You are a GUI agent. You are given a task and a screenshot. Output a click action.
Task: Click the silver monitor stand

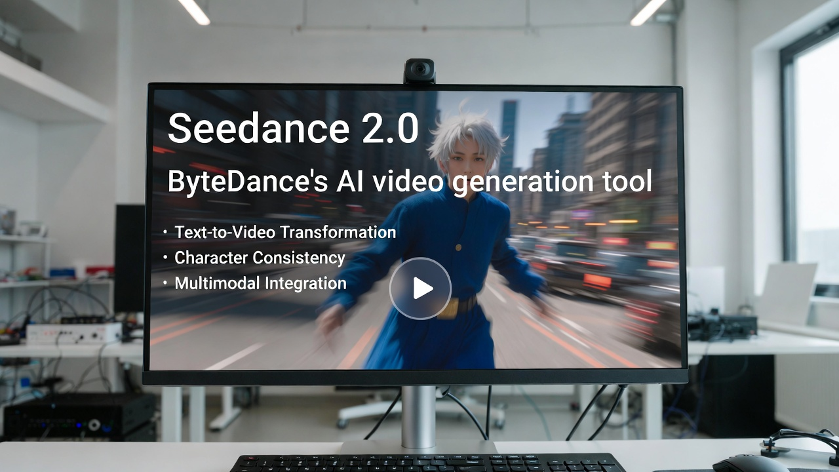[419, 417]
